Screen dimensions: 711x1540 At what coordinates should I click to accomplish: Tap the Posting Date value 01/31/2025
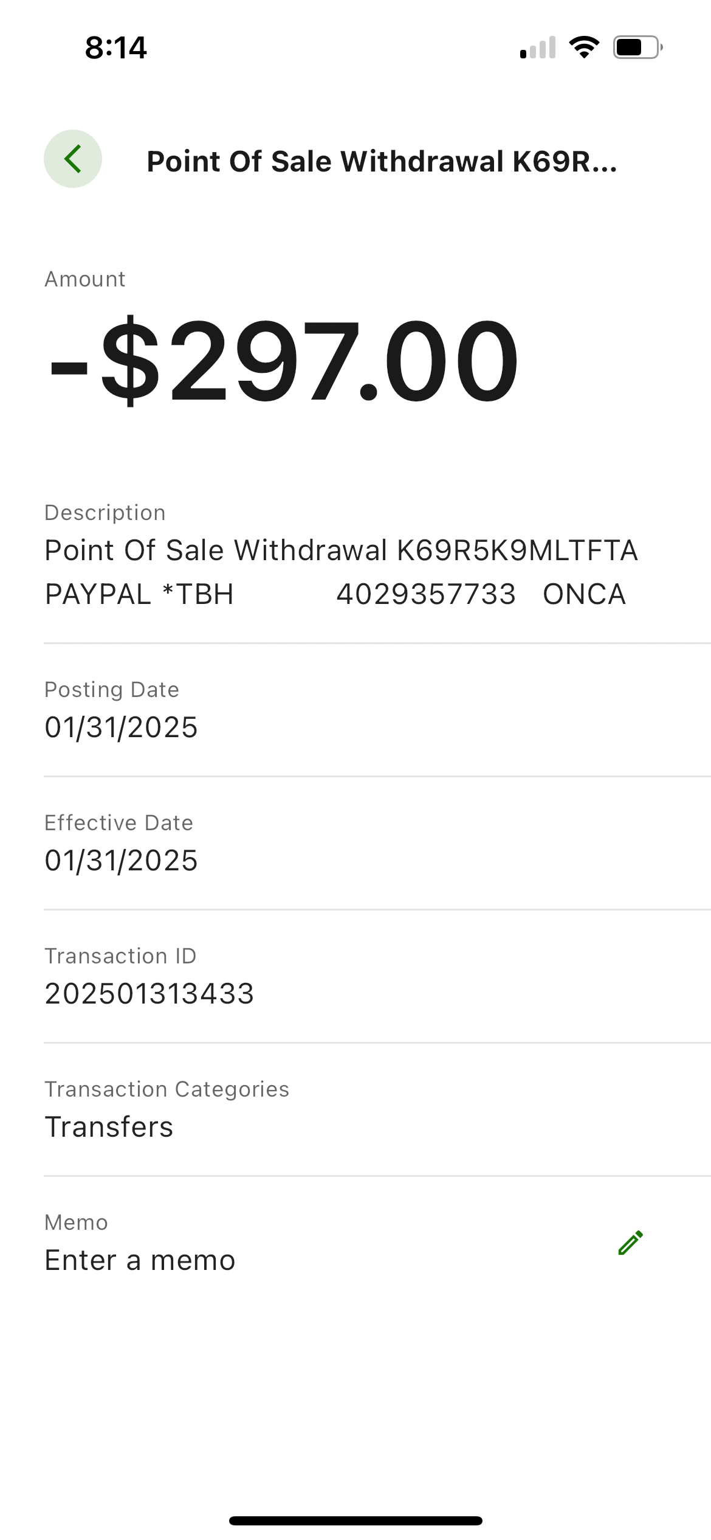point(122,727)
